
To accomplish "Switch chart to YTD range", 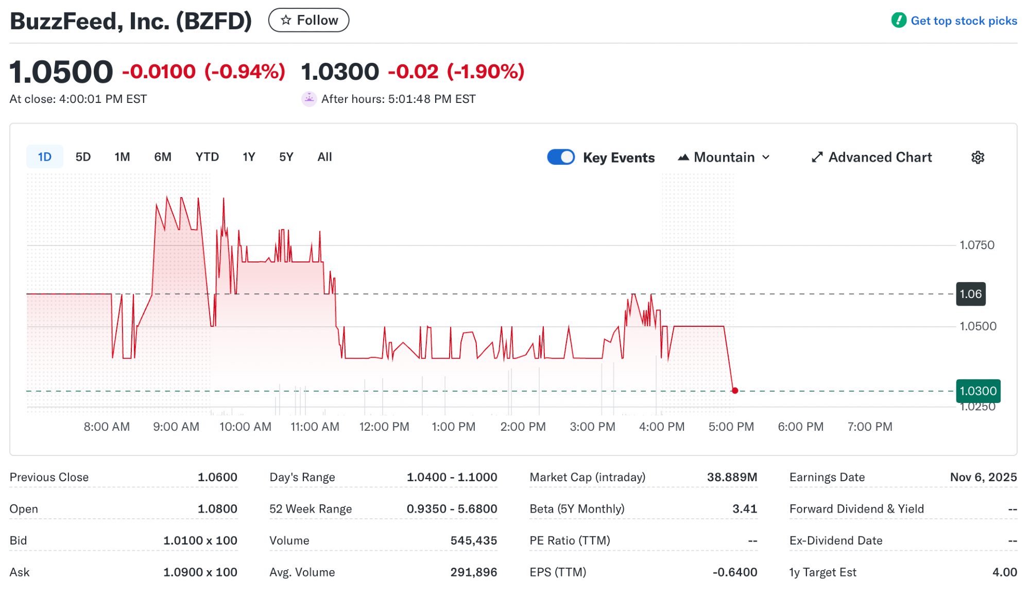I will click(207, 157).
